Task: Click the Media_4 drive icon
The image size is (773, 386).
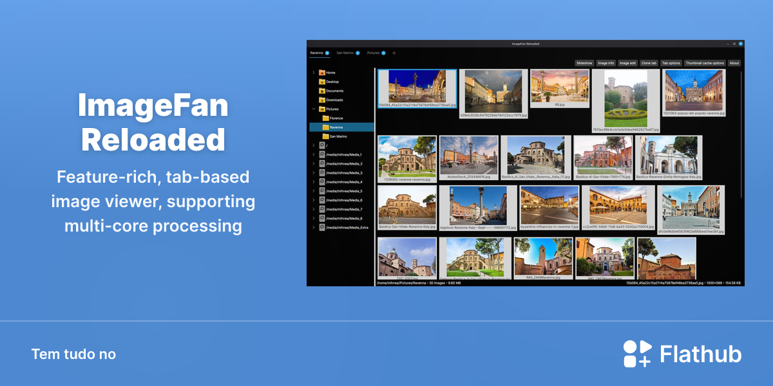Action: tap(322, 182)
